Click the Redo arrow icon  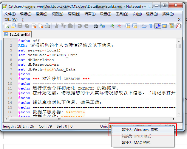point(86,26)
